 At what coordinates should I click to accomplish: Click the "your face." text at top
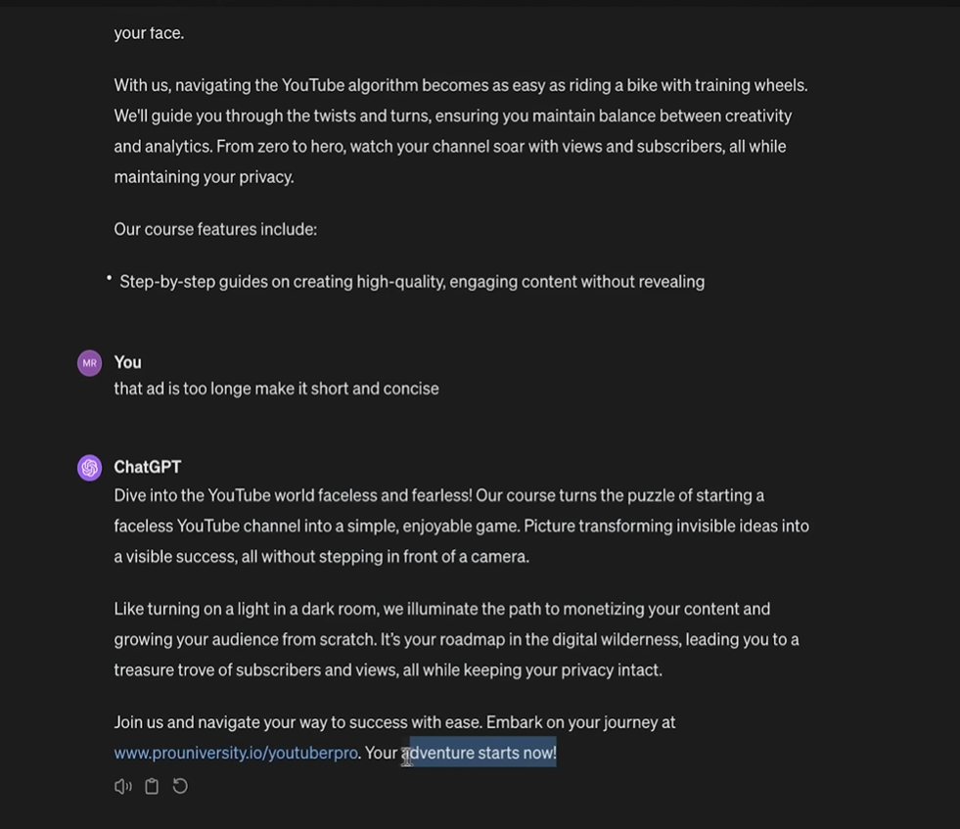pyautogui.click(x=149, y=33)
